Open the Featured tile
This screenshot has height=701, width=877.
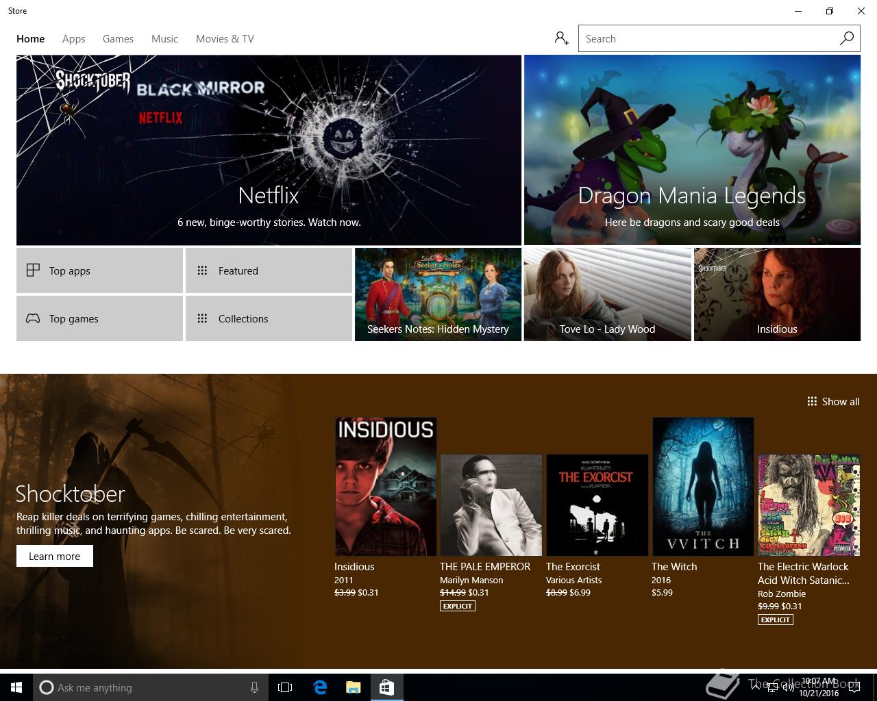(269, 270)
